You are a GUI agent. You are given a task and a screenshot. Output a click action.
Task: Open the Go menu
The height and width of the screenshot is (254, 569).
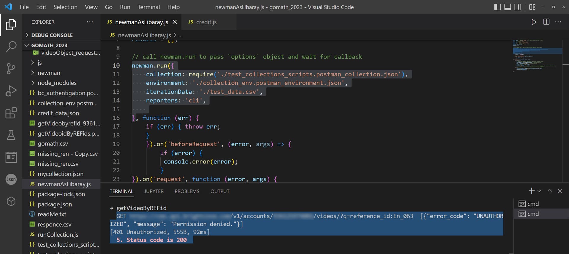coord(109,7)
